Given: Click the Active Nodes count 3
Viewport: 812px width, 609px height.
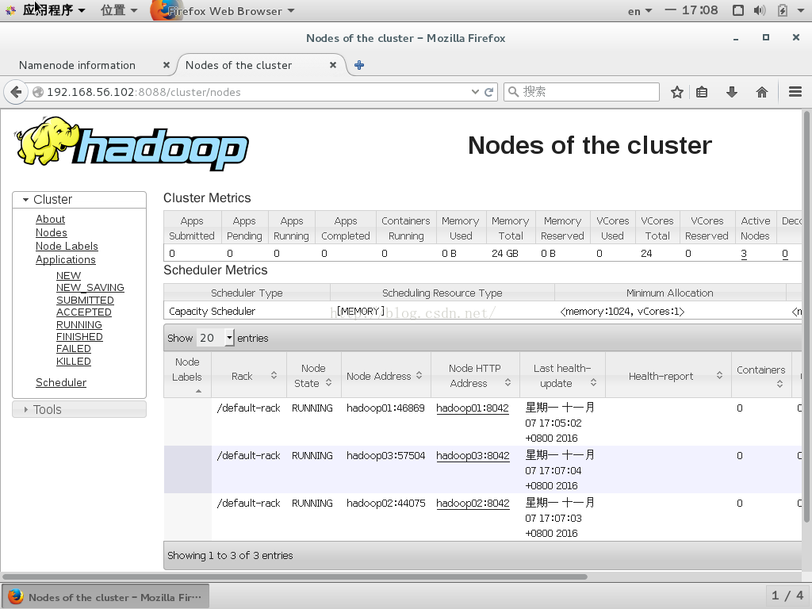Looking at the screenshot, I should pos(744,254).
